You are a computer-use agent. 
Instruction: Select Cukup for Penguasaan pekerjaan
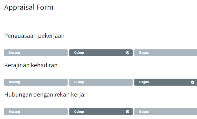point(101,53)
